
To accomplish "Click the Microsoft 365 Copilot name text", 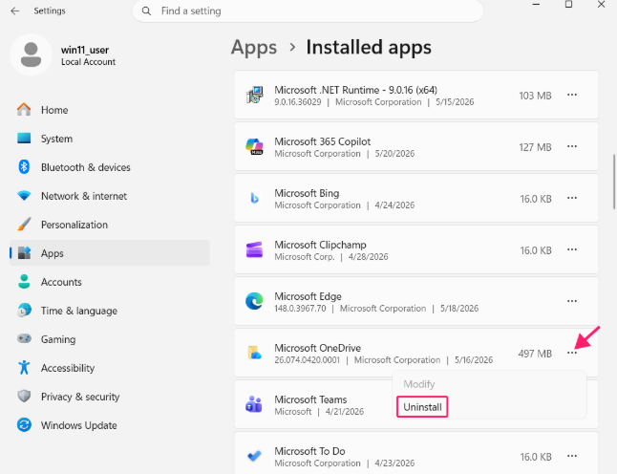I will (x=322, y=141).
